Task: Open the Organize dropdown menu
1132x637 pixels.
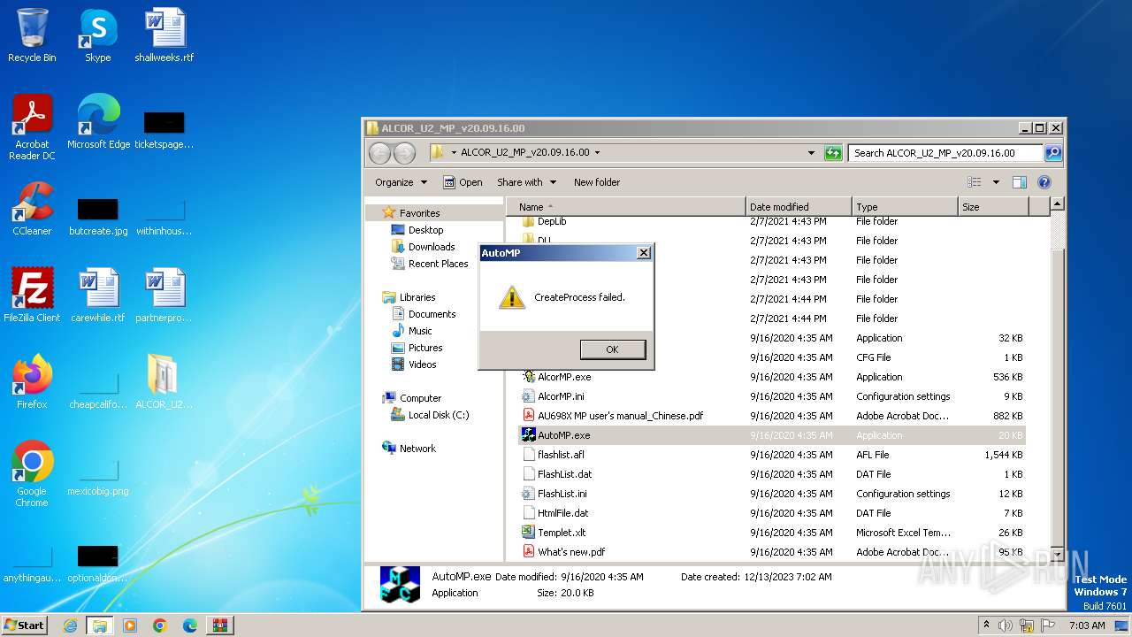Action: [401, 182]
